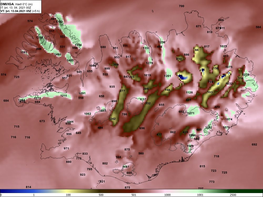The height and width of the screenshot is (197, 263).
Task: Select the map value 1311
Action: (x=146, y=48)
